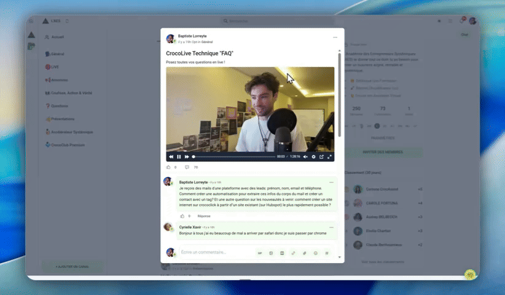Click the GIF button in comment box
The width and height of the screenshot is (505, 295).
[260, 253]
